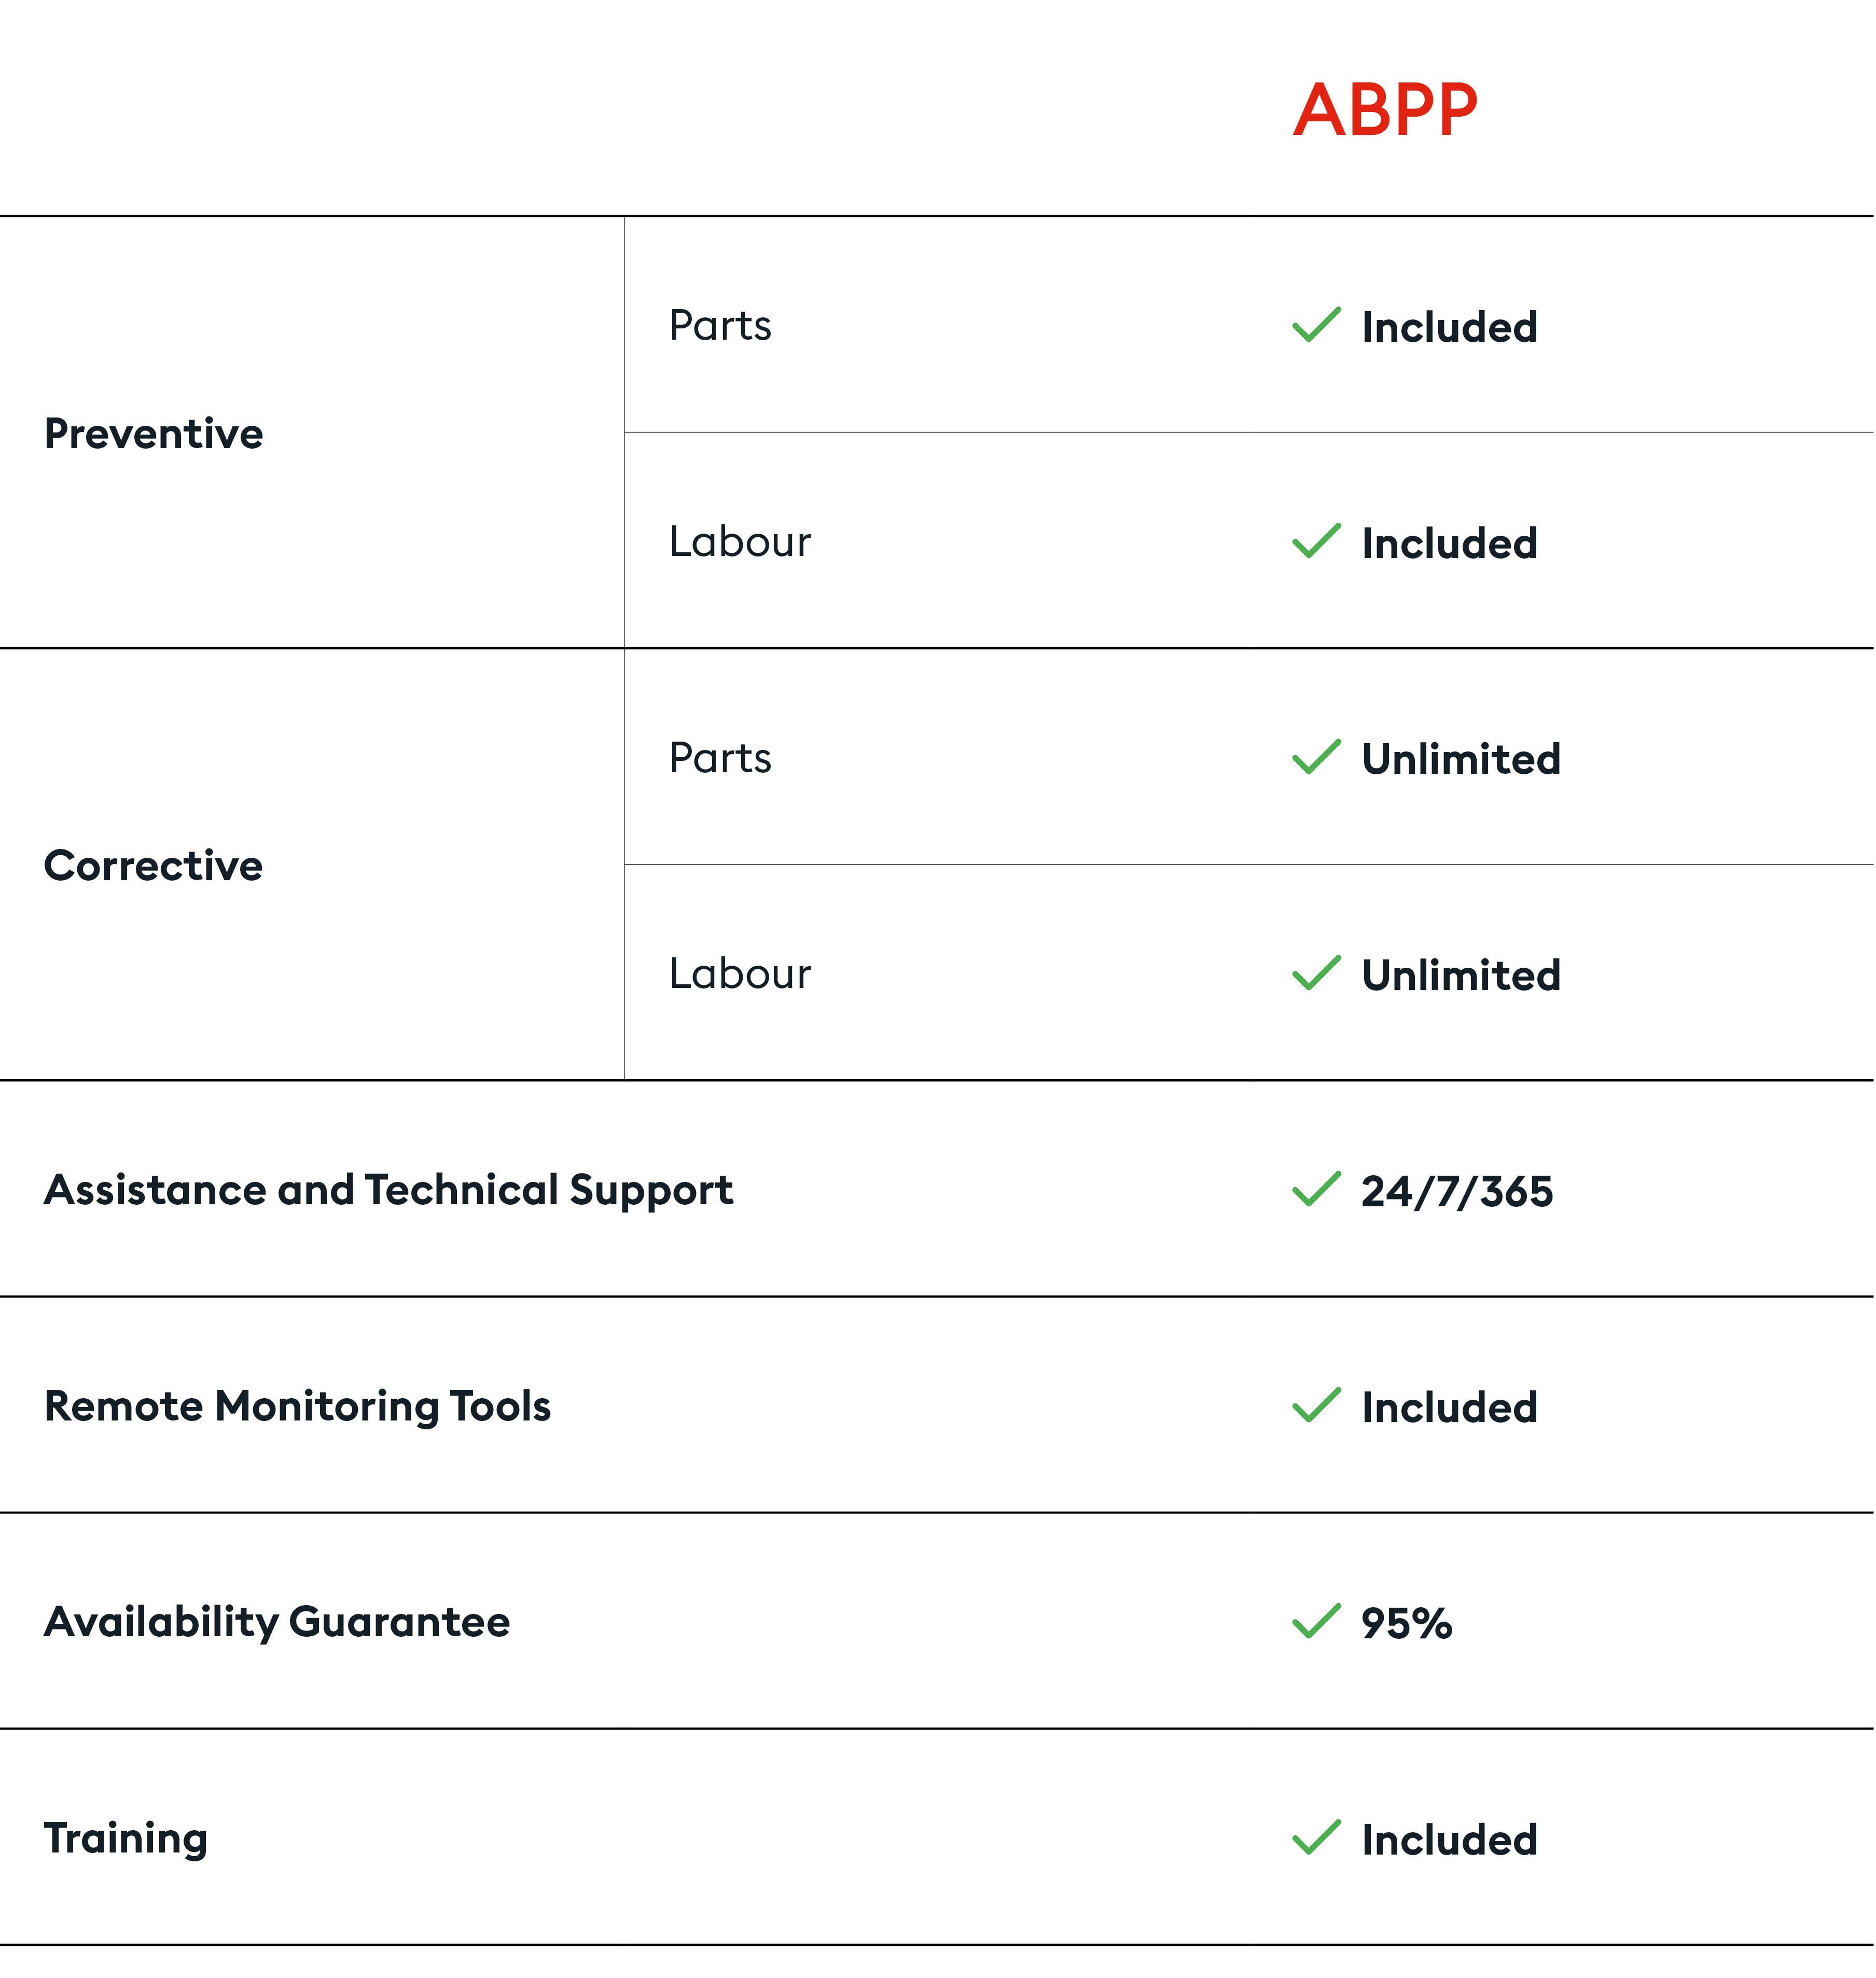Screen dimensions: 1876x1978
Task: Click Parts under the Preventive section
Action: (x=720, y=326)
